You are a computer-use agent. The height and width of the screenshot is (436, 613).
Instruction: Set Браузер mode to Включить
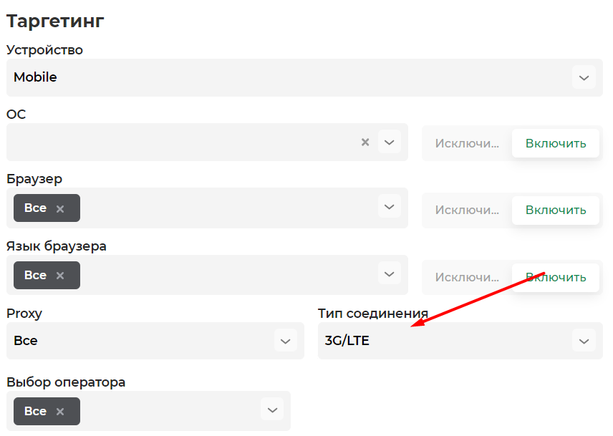point(556,210)
